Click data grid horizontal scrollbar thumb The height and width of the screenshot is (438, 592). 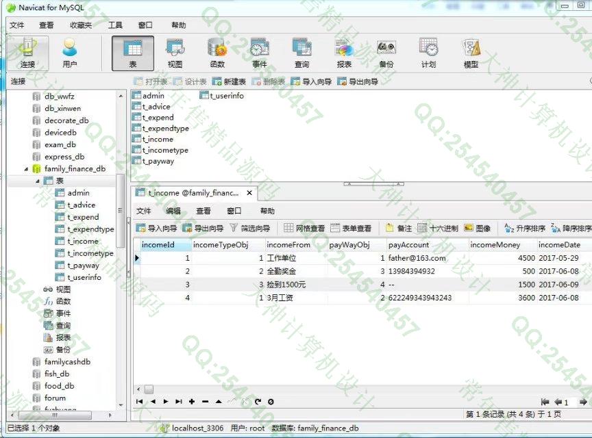pyautogui.click(x=149, y=389)
